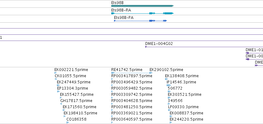Select the RP003640597.5prime label
Viewport: 263px width, 124px height.
132,119
